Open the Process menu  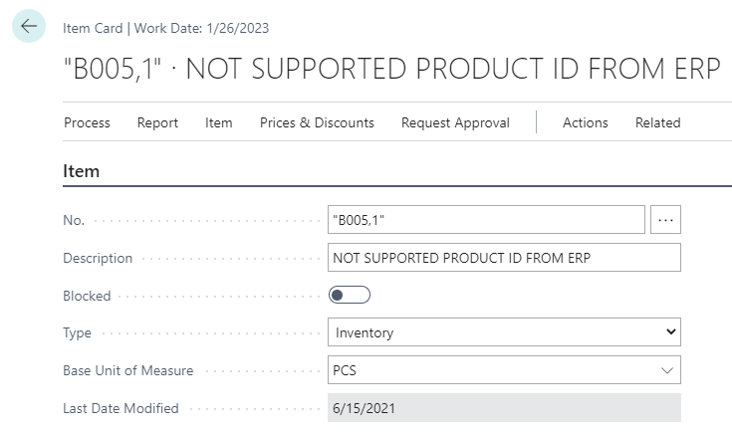(x=87, y=122)
